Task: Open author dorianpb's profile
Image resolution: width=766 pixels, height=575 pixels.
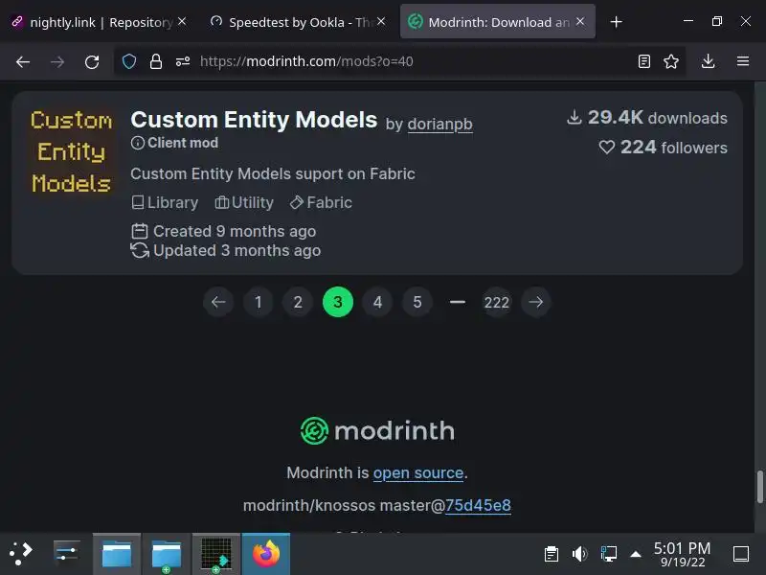Action: click(439, 125)
